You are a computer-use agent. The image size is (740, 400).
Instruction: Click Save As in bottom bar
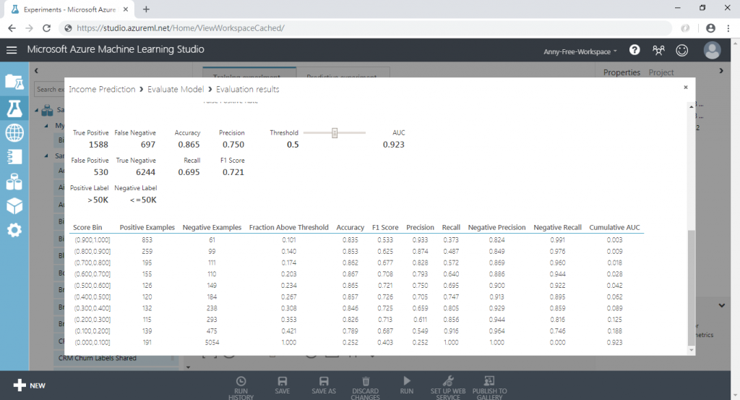coord(324,386)
